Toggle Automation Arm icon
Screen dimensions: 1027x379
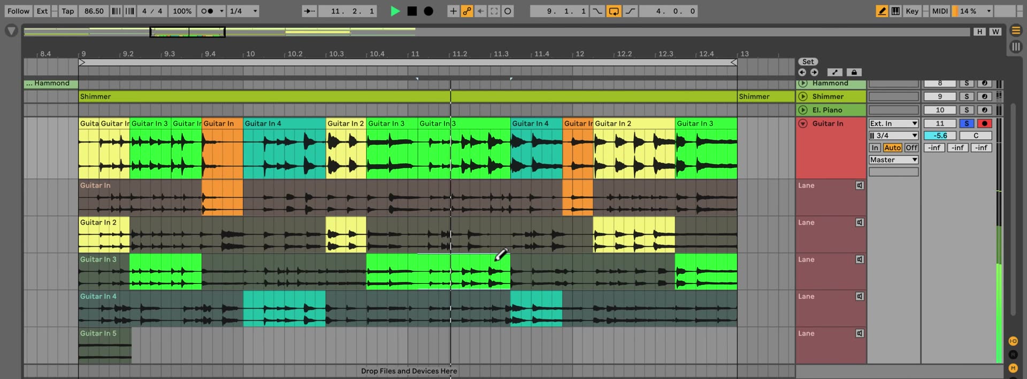pos(467,11)
